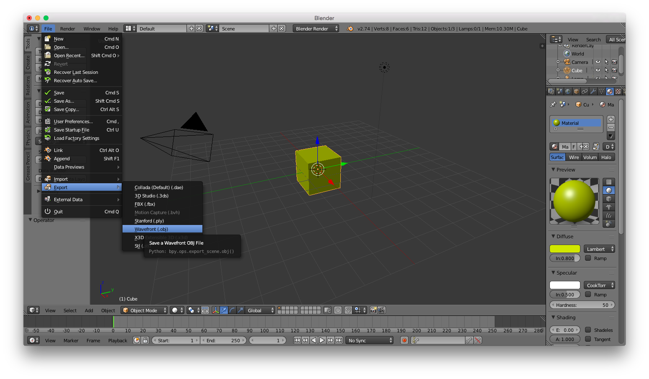Click the snap magnet icon

(348, 310)
